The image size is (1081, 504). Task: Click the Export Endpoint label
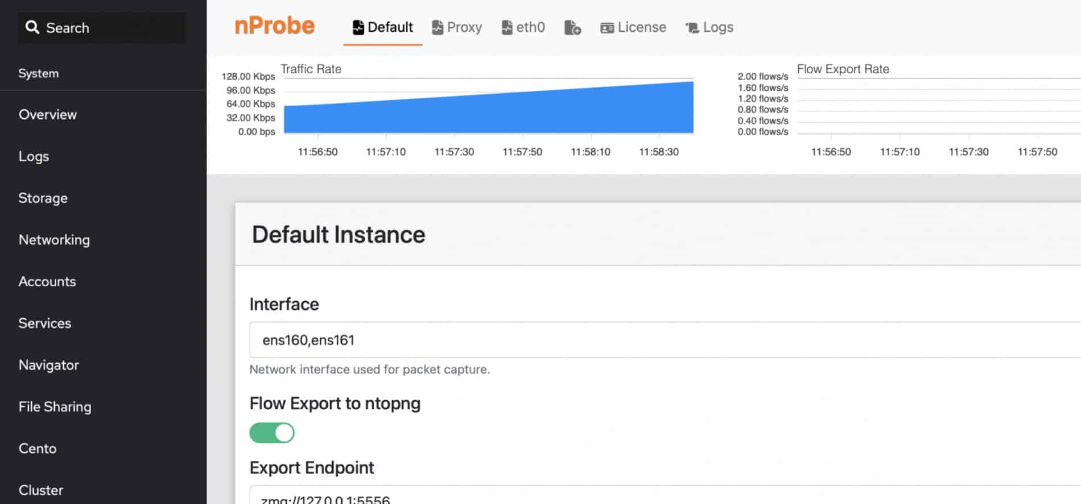312,468
